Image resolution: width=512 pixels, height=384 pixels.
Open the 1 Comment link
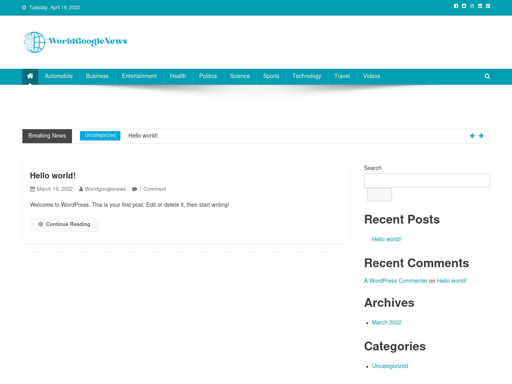pos(152,189)
